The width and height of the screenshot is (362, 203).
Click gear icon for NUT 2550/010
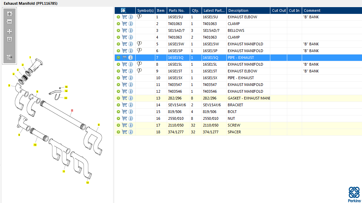point(118,118)
